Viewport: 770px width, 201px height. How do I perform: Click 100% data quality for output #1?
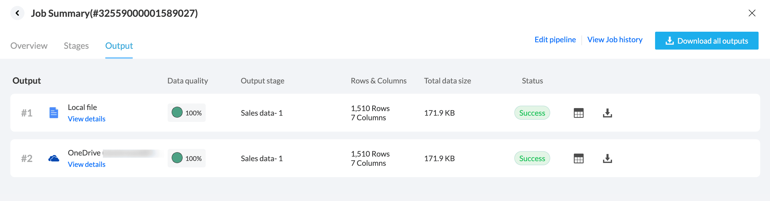tap(186, 113)
